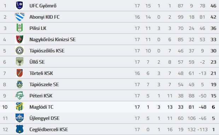Viewport: 219px width, 135px height.
Task: Select the Újlengyel DSE team name
Action: pyautogui.click(x=45, y=118)
